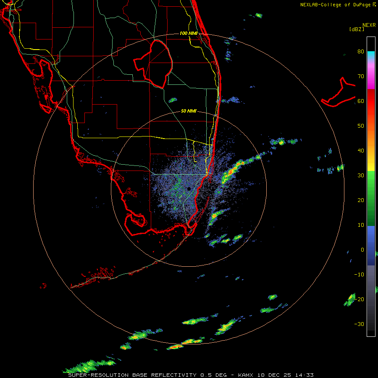Click the 10 value on the dBZ scale
This screenshot has width=378, height=378.
361,225
